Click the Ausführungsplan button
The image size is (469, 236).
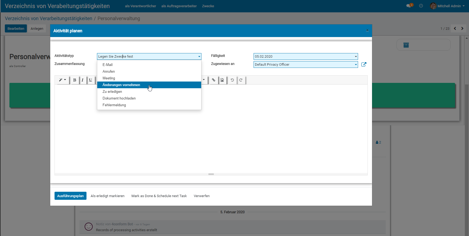coord(70,196)
